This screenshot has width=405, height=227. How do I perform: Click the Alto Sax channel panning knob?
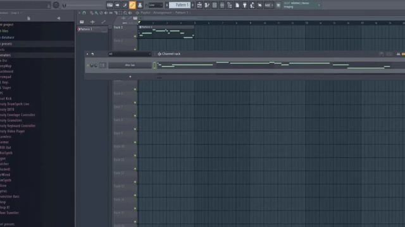click(92, 66)
